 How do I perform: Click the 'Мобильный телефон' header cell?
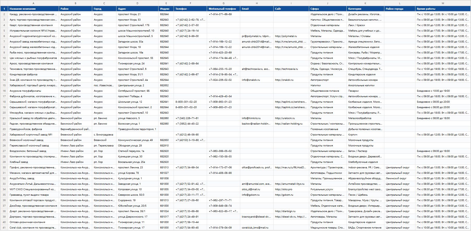[223, 9]
